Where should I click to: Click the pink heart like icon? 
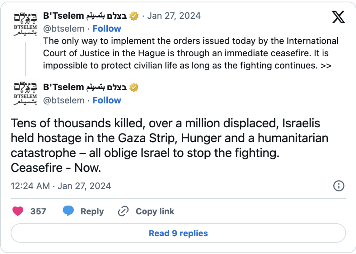click(18, 211)
